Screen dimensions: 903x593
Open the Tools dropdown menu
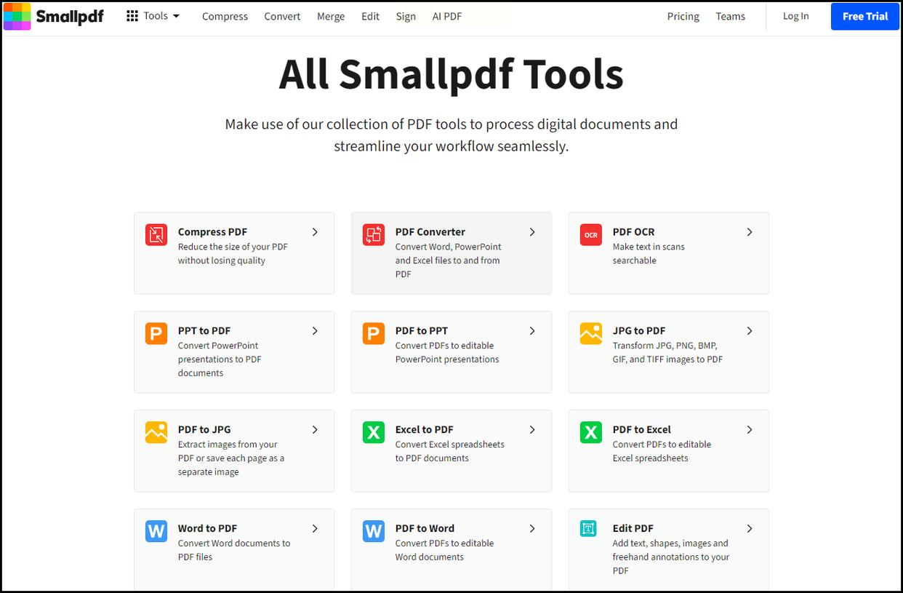153,16
